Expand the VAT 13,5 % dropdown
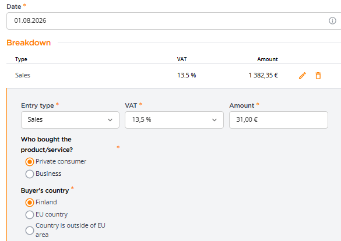This screenshot has width=341, height=241. point(174,120)
